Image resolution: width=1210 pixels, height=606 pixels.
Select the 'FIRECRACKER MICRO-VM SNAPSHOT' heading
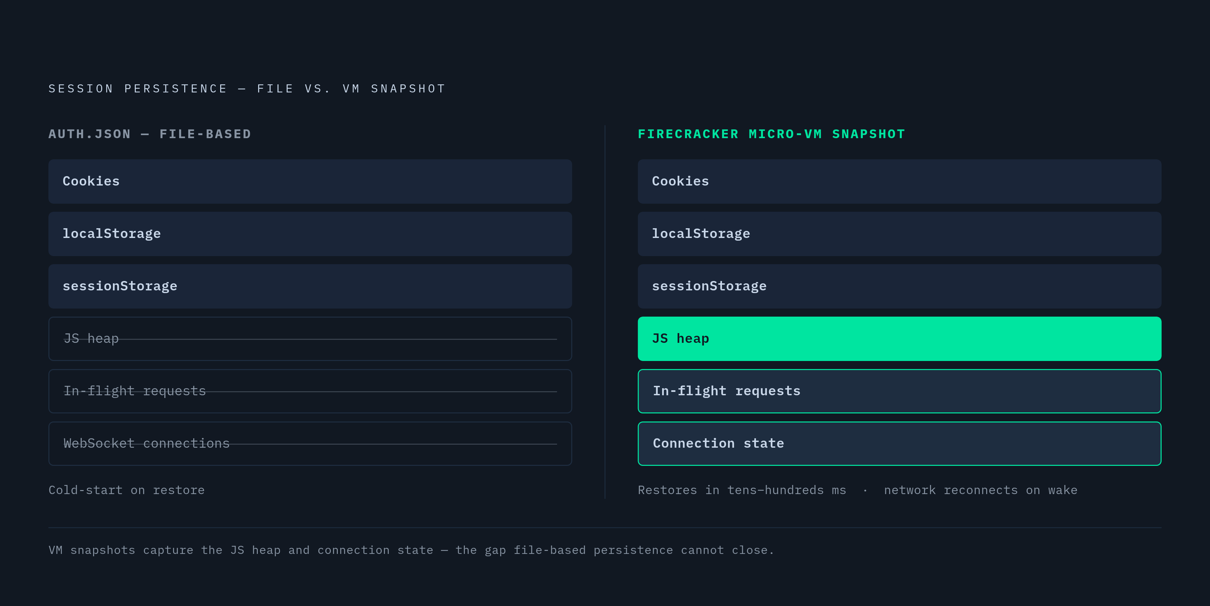pyautogui.click(x=771, y=134)
